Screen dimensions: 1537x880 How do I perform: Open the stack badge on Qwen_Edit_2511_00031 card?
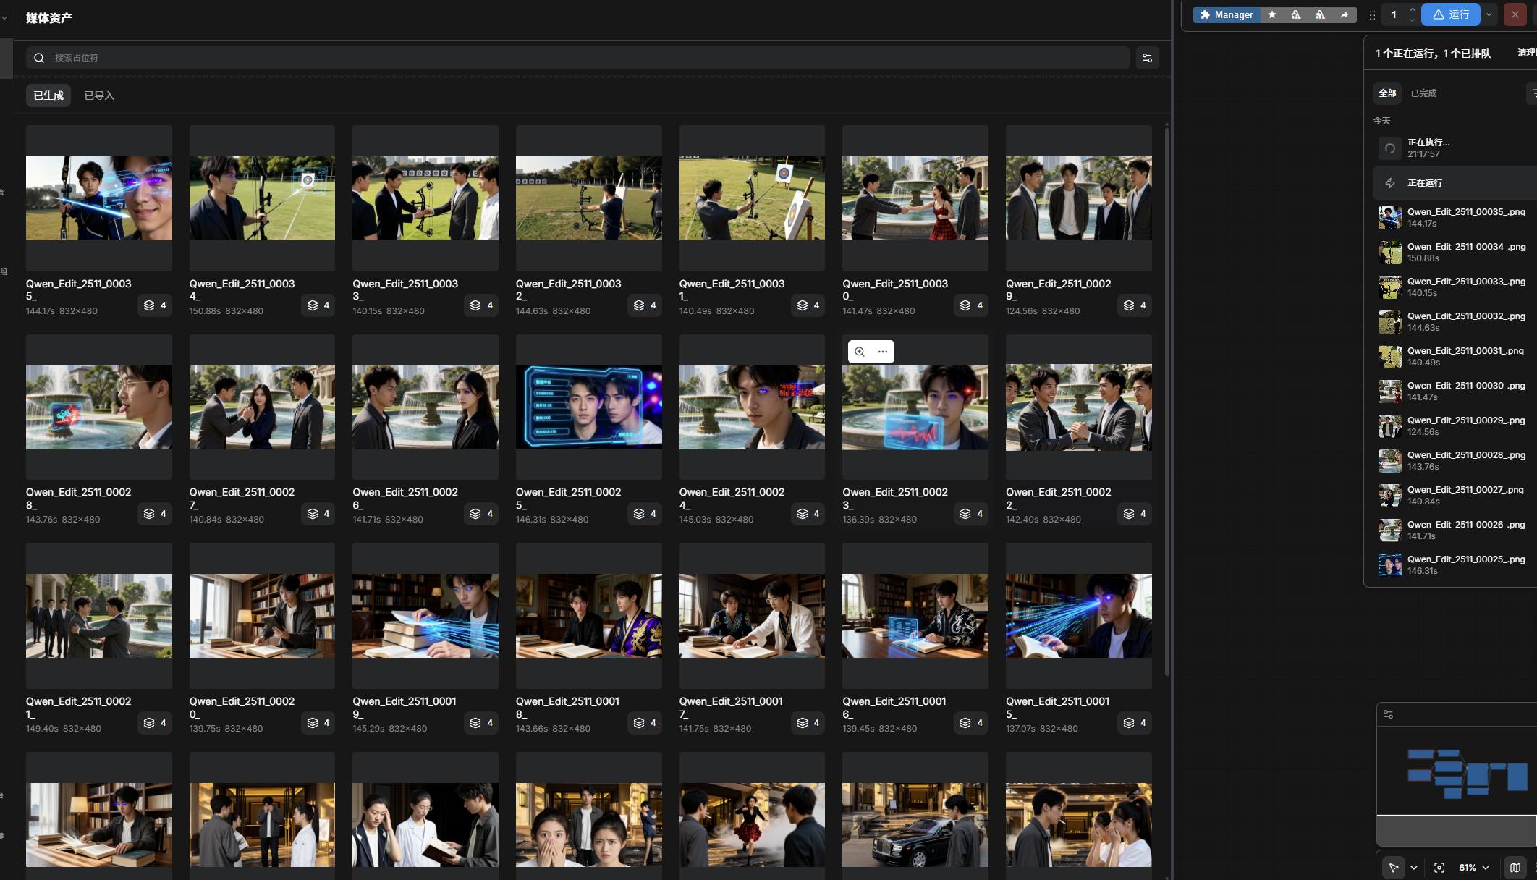[808, 305]
